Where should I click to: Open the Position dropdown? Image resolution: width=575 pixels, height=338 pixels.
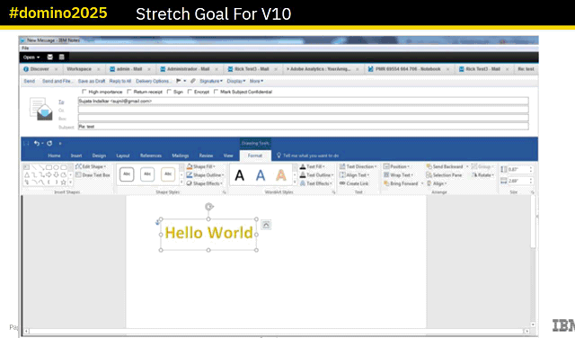point(397,166)
